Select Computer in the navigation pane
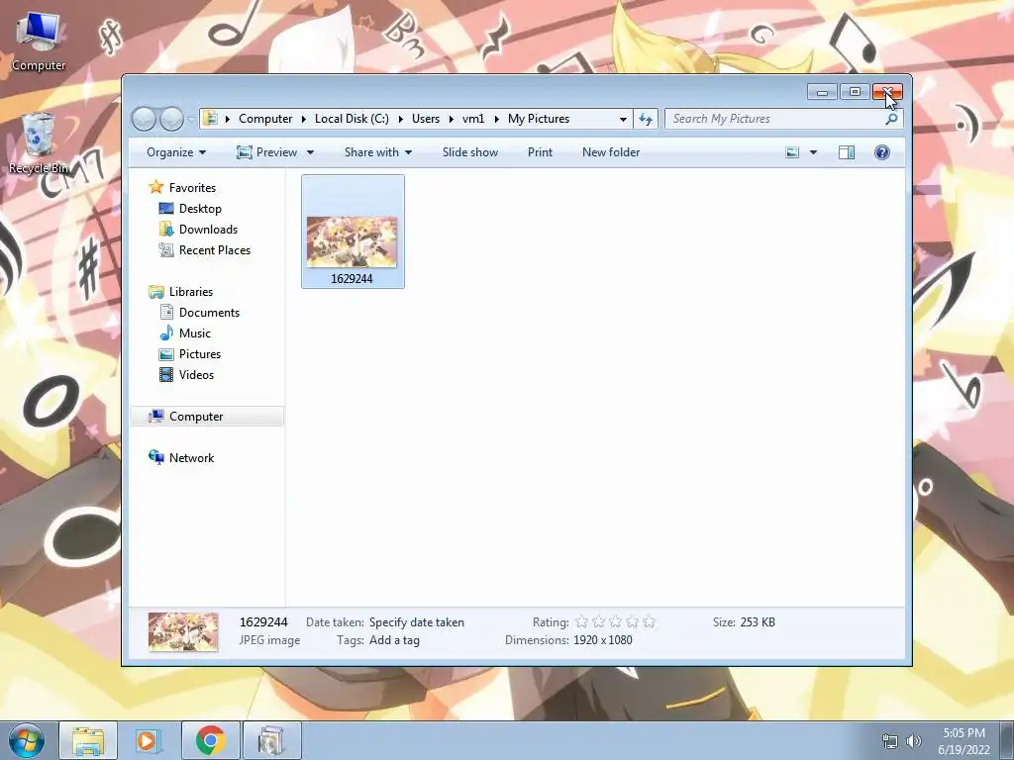Screen dimensions: 1014x760 207,417
